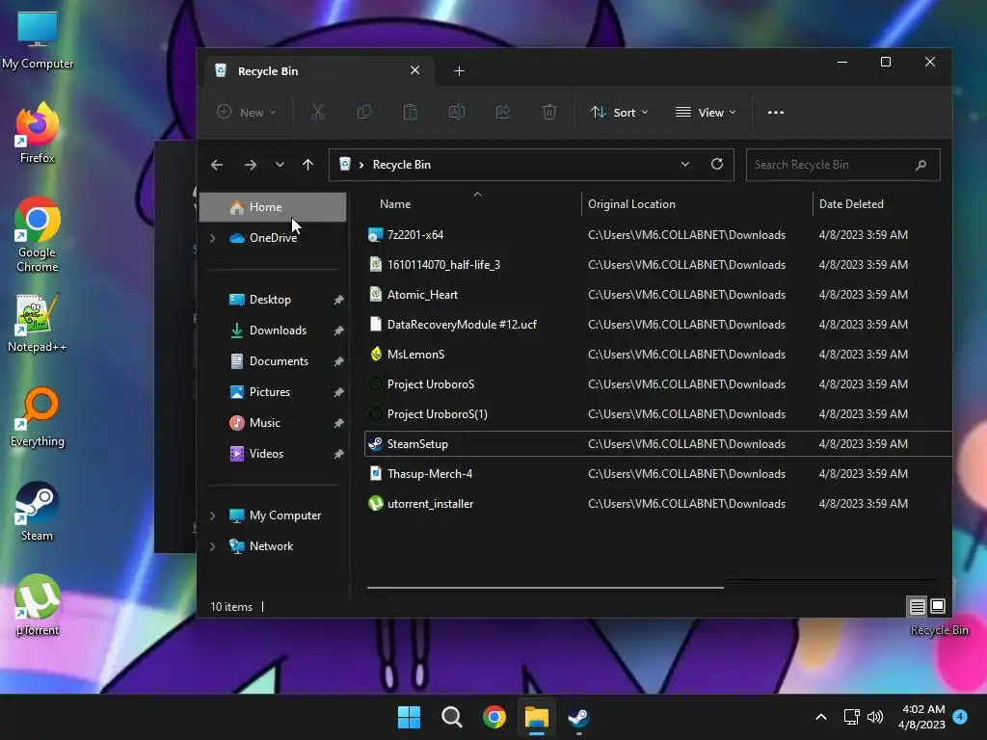Image resolution: width=987 pixels, height=740 pixels.
Task: Show hidden system tray icons
Action: tap(821, 717)
